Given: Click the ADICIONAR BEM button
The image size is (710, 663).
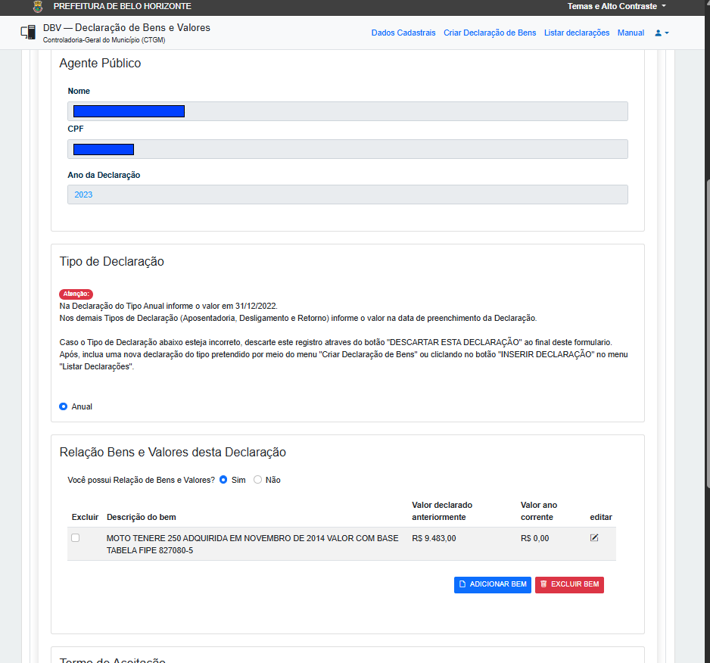Looking at the screenshot, I should point(493,584).
